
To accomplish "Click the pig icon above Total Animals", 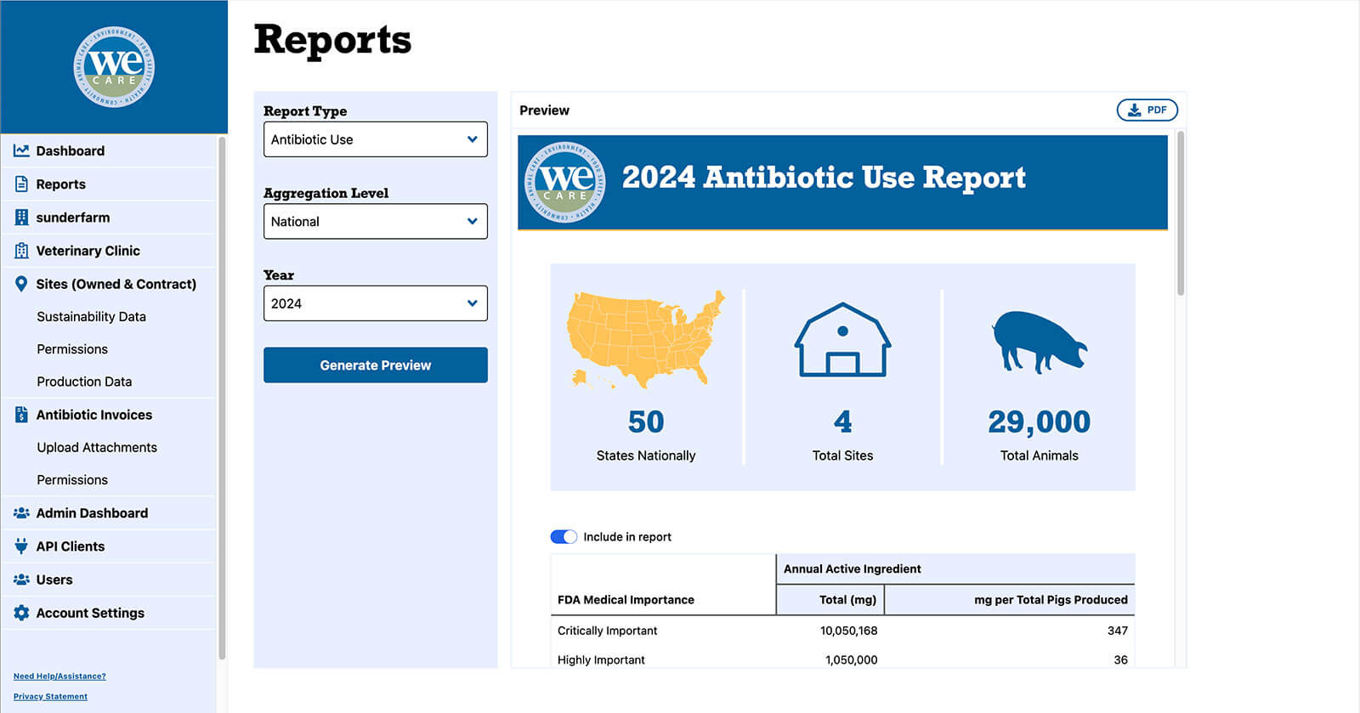I will click(x=1039, y=342).
